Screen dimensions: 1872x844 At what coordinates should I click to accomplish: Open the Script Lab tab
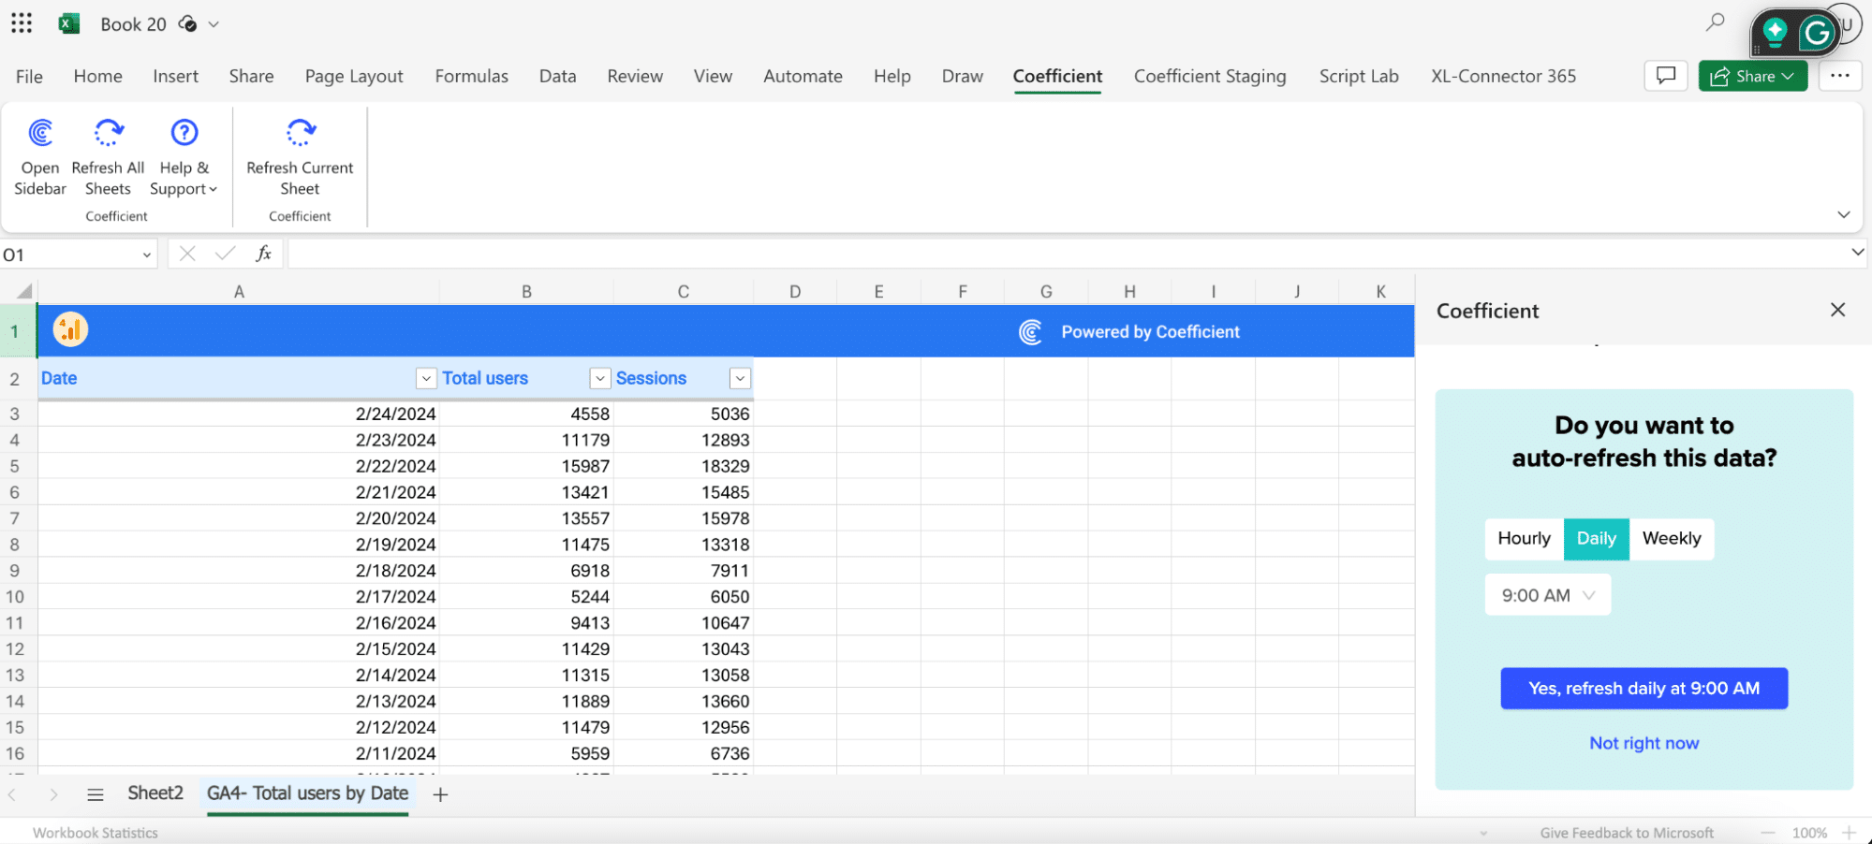[1358, 77]
